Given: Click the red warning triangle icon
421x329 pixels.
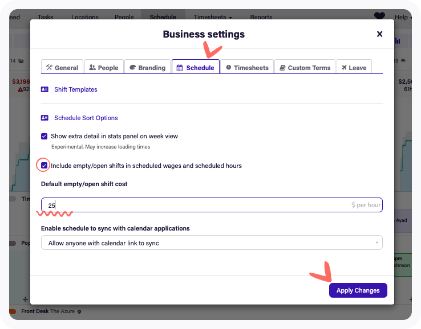Looking at the screenshot, I should pos(19,89).
